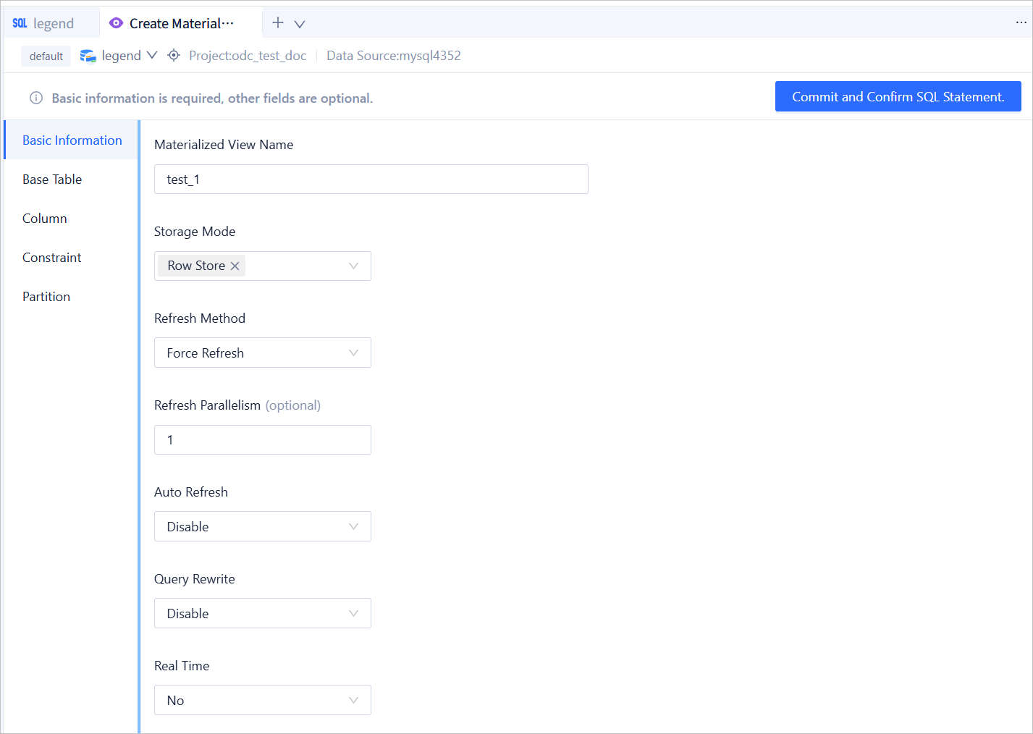Click the three-dot more menu at top right
The image size is (1033, 734).
[1021, 23]
